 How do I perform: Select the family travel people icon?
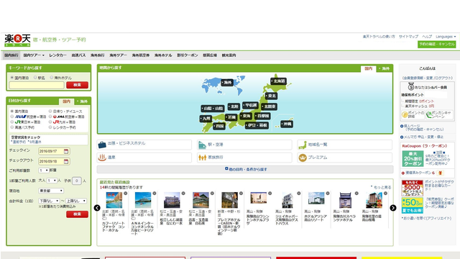[203, 158]
